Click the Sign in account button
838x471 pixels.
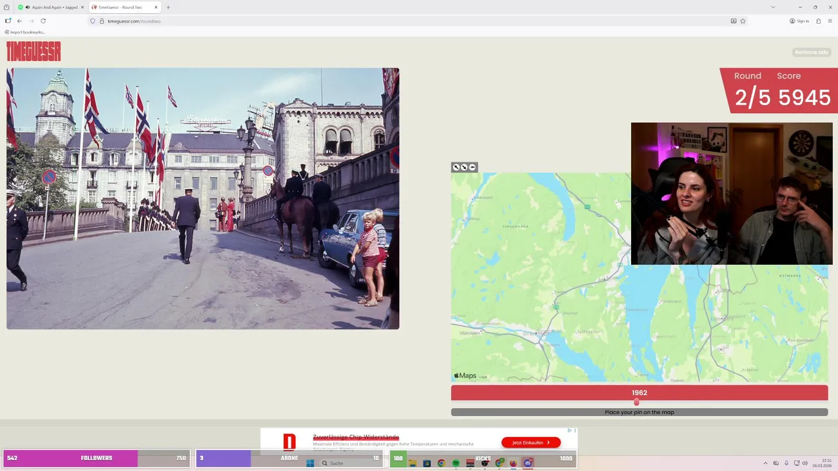coord(799,21)
